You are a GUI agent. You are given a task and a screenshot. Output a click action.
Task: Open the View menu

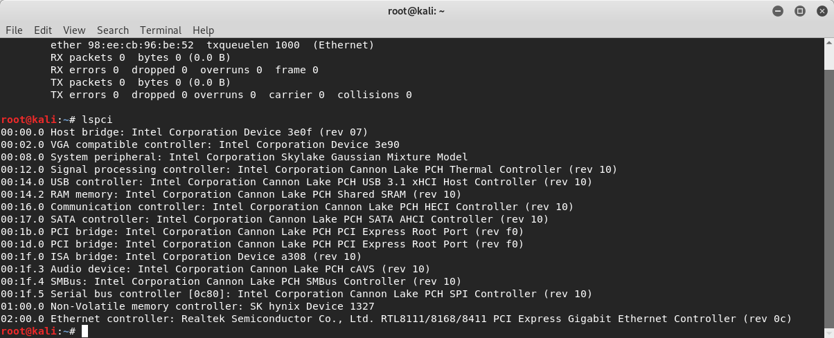click(74, 30)
